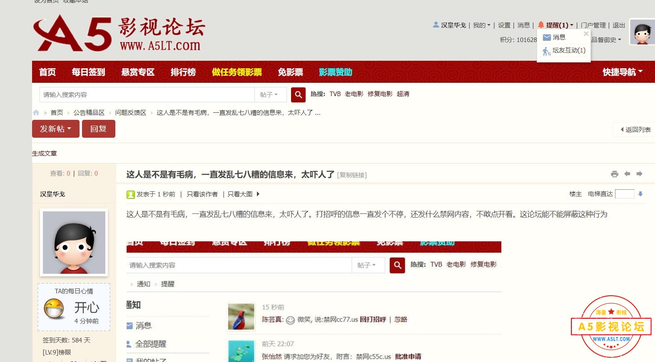Open the 快捷导航 dropdown
The width and height of the screenshot is (655, 362).
(623, 72)
